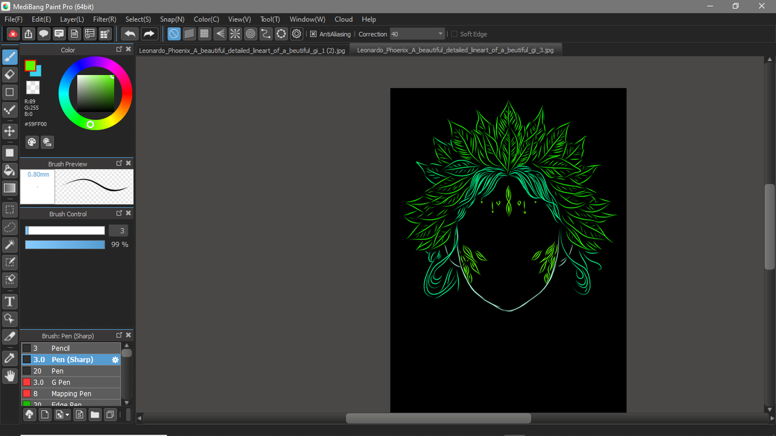Select the Move tool

pos(10,131)
